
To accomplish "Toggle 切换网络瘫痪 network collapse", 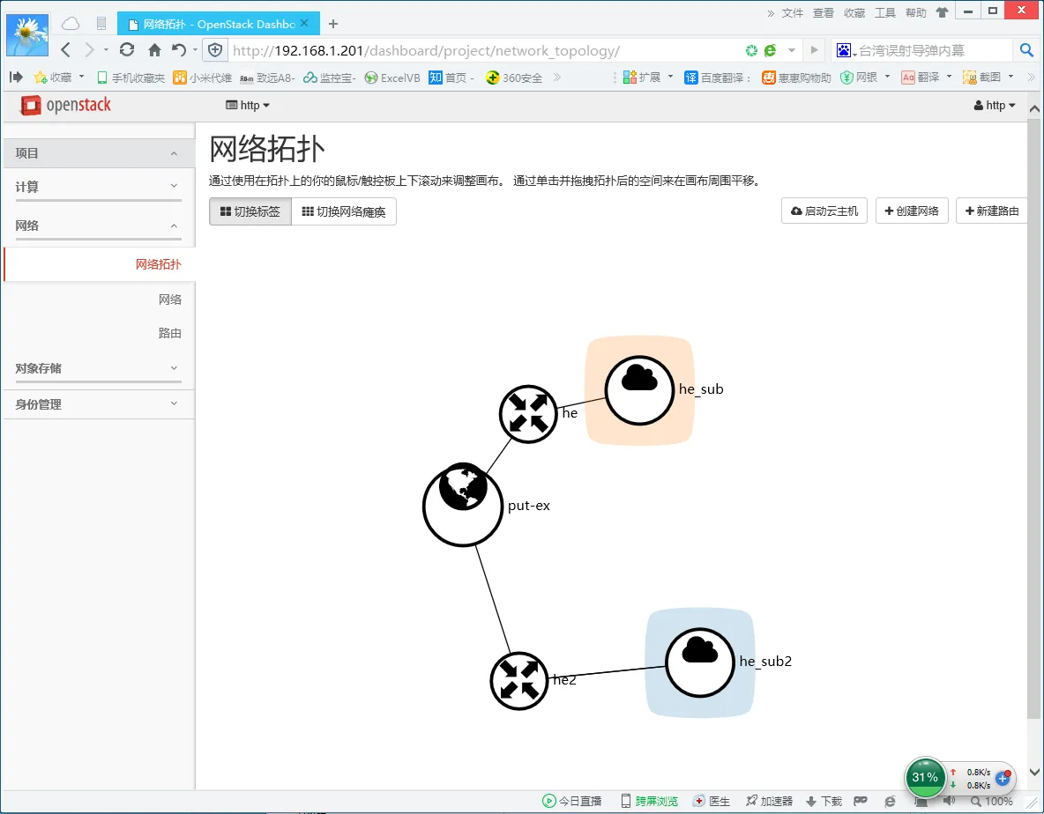I will pos(344,211).
